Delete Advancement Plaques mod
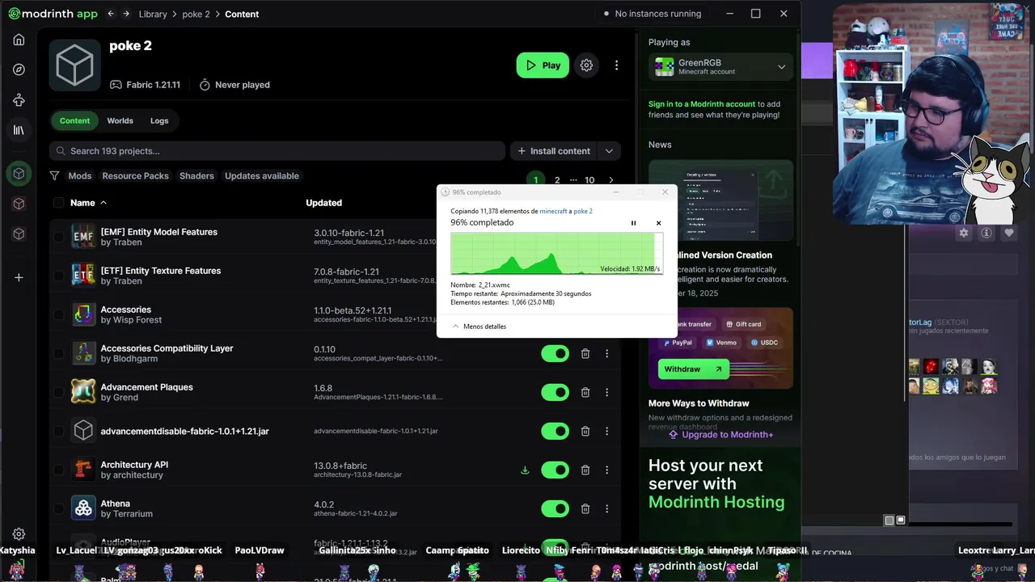This screenshot has height=582, width=1035. [x=585, y=392]
